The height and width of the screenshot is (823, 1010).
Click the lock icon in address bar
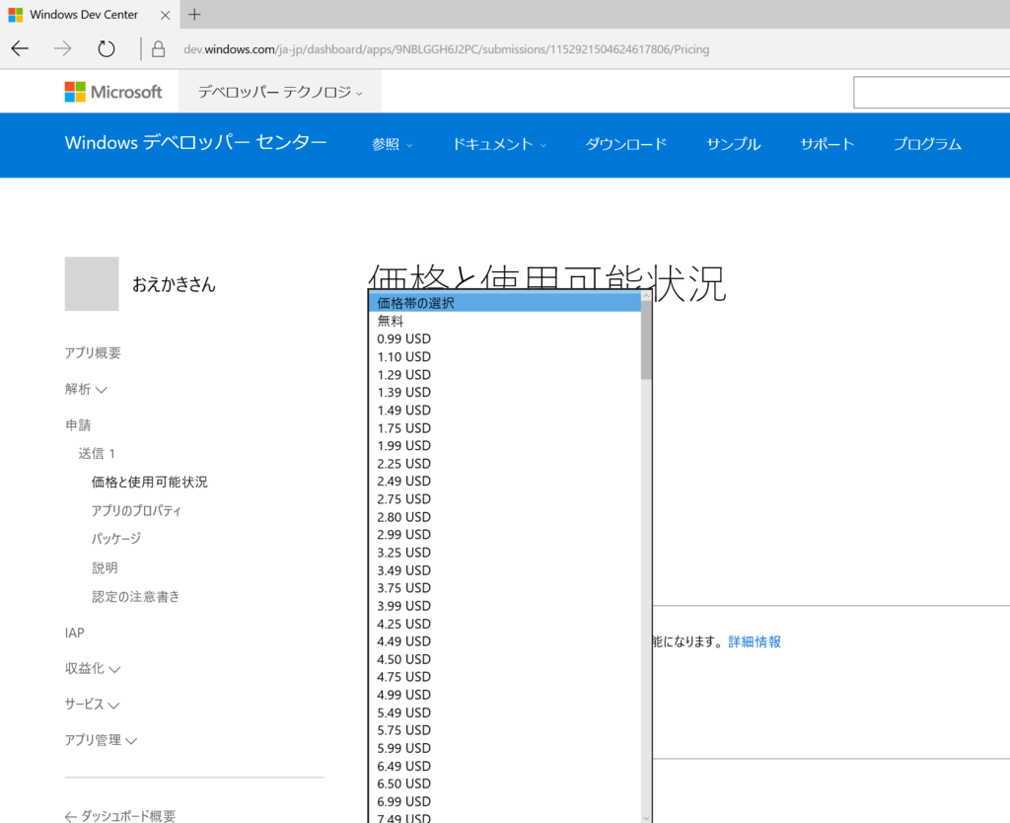[x=158, y=49]
